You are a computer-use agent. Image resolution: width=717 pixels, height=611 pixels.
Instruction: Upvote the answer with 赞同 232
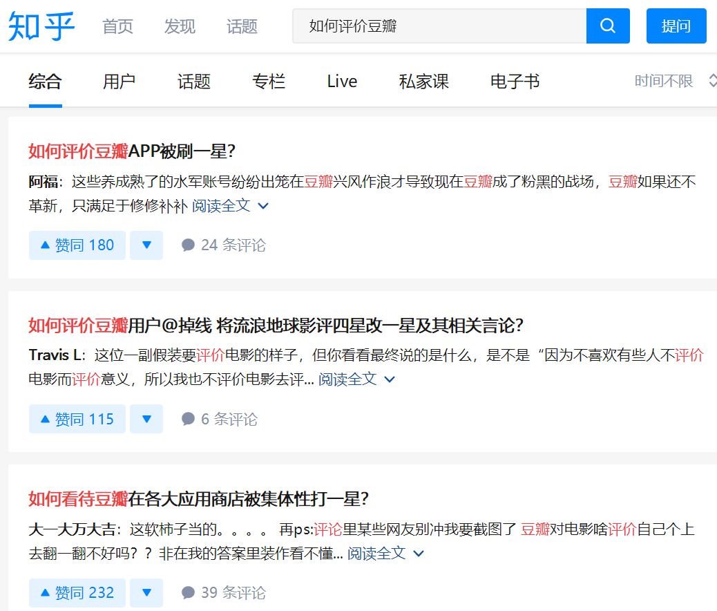pyautogui.click(x=77, y=592)
